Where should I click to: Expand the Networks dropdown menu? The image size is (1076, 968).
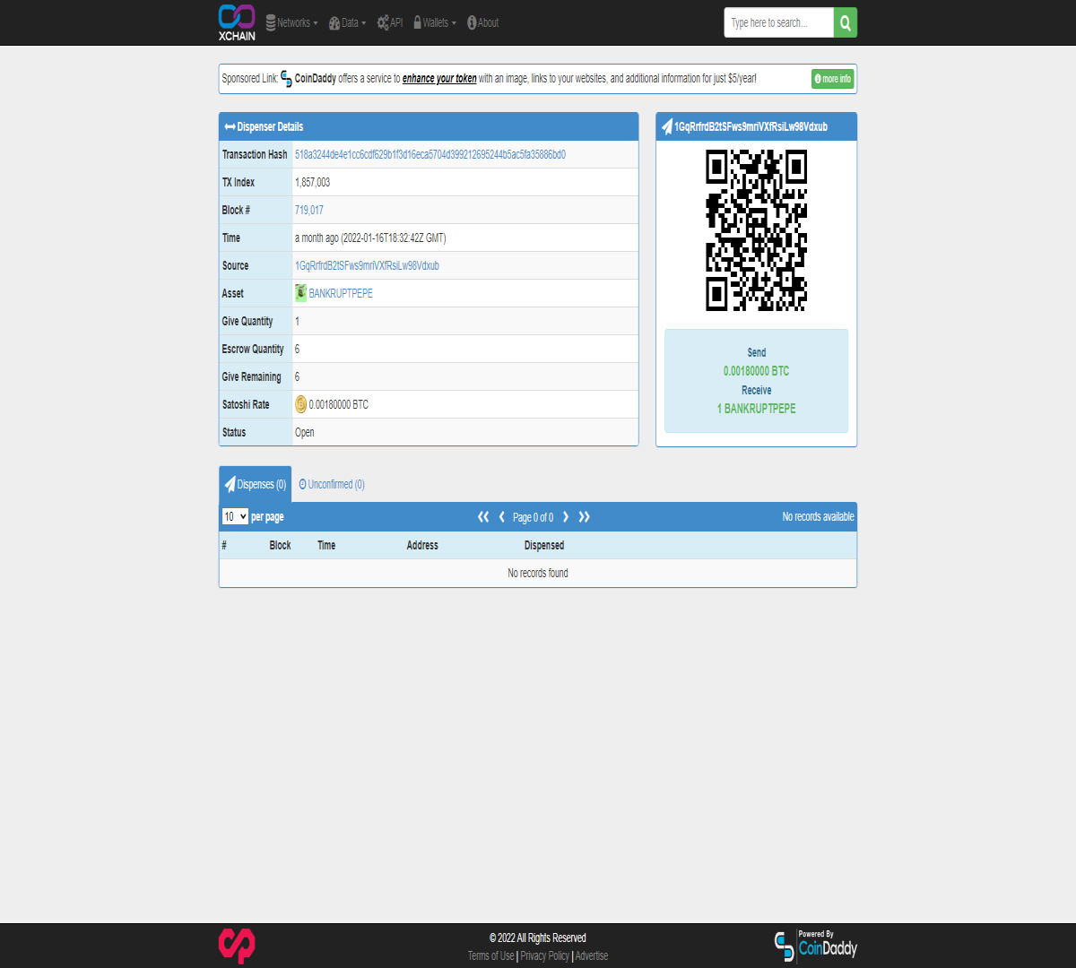(x=291, y=22)
